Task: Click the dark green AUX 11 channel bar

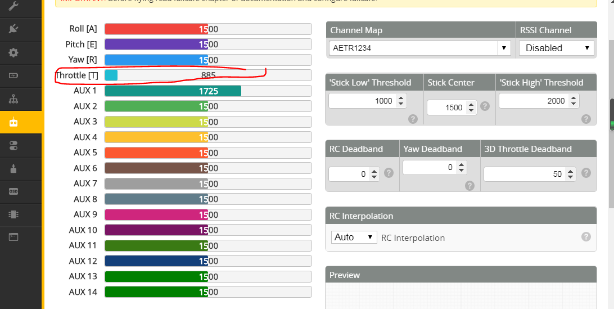Action: 208,245
